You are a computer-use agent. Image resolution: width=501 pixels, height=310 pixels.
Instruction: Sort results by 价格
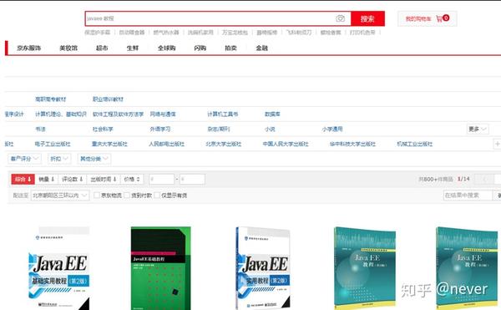pos(132,180)
